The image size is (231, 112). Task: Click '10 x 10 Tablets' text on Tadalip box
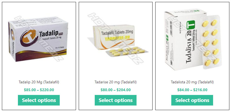[59, 47]
